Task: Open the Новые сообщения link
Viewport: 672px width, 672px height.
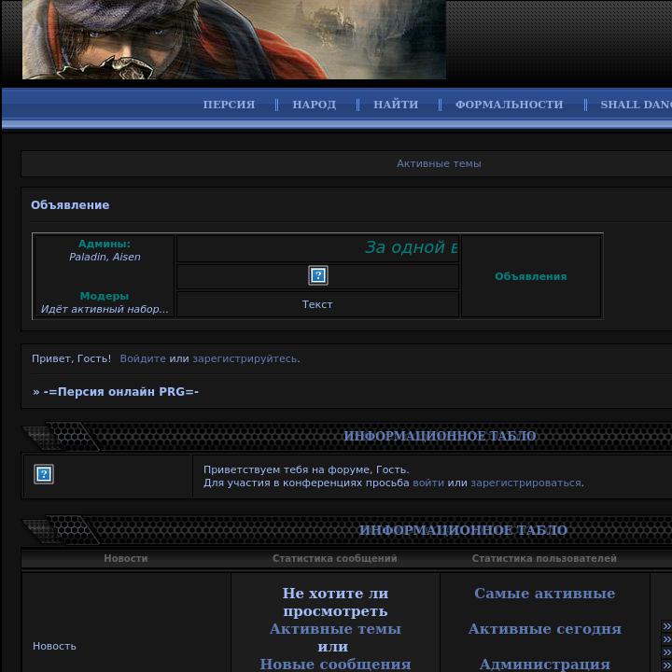Action: click(335, 665)
